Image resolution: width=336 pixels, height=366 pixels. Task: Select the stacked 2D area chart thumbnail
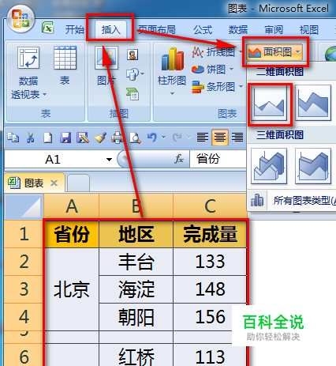click(x=313, y=103)
